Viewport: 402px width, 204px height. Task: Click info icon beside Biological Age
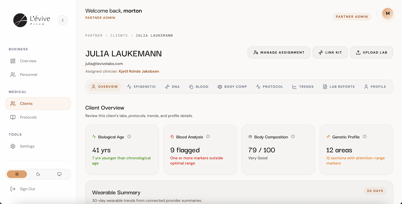tap(129, 136)
